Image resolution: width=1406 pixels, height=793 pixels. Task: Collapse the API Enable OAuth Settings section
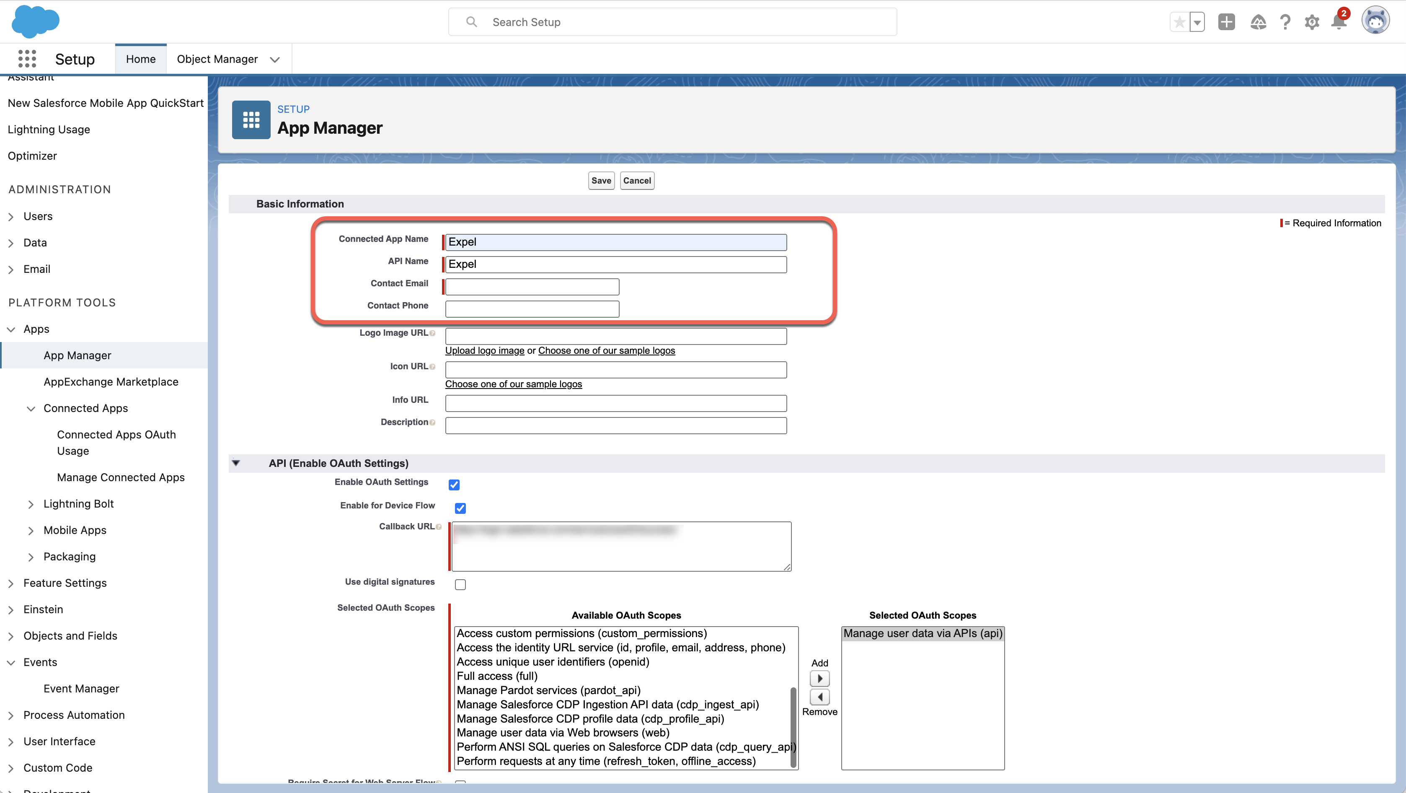[236, 463]
